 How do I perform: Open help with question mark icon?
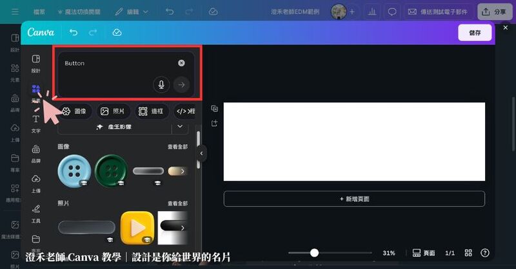coord(485,252)
